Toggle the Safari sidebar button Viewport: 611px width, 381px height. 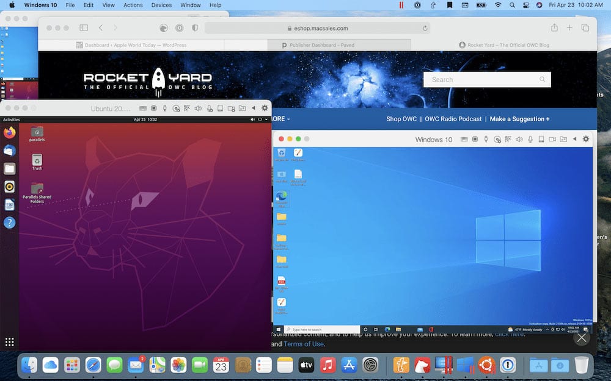84,28
